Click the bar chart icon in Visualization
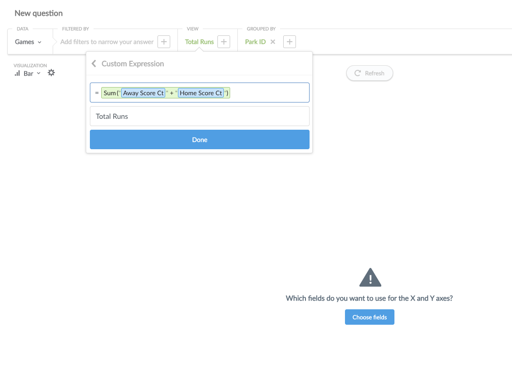The width and height of the screenshot is (512, 366). [x=17, y=73]
